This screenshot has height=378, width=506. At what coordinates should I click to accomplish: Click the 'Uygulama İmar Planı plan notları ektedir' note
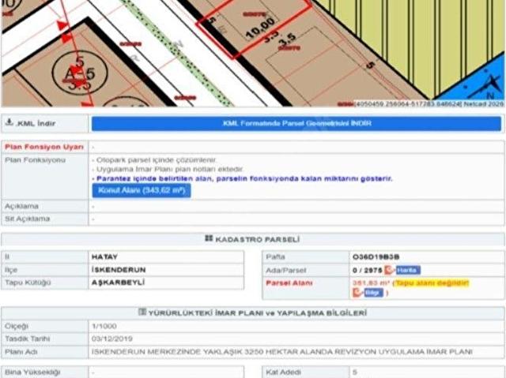point(169,169)
